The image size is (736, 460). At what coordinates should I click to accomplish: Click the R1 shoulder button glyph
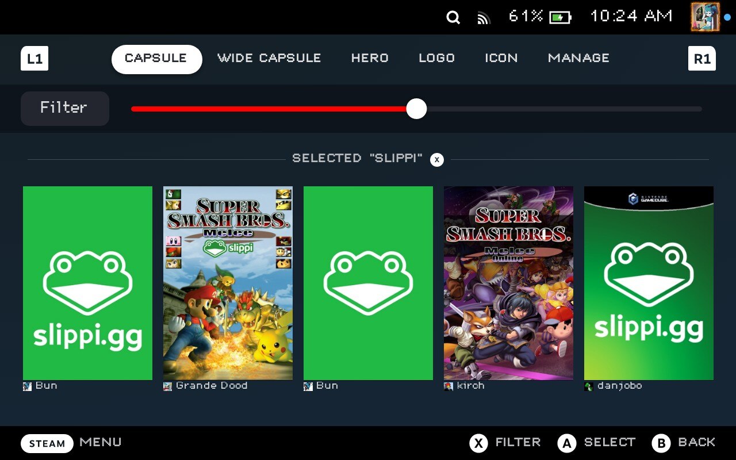[x=702, y=59]
